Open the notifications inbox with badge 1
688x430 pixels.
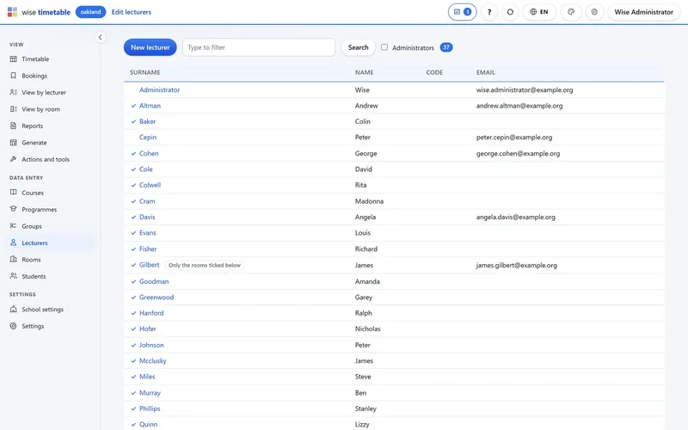tap(462, 12)
